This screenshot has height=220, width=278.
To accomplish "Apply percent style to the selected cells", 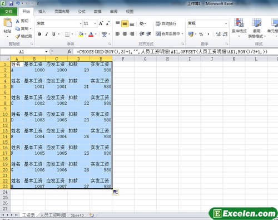I will [201, 34].
